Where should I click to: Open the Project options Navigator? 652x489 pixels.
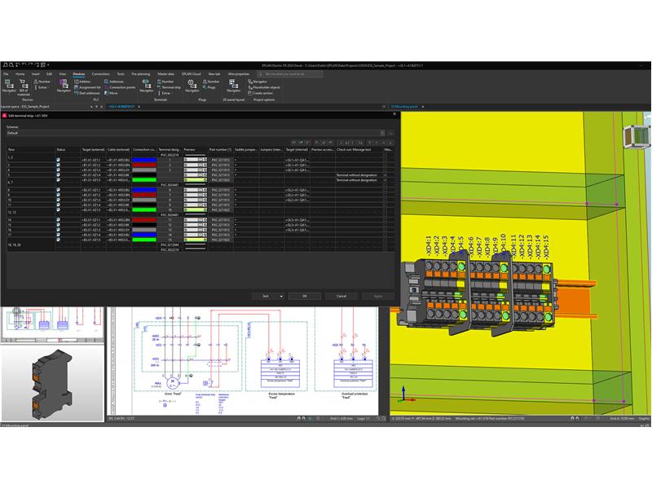coord(258,81)
